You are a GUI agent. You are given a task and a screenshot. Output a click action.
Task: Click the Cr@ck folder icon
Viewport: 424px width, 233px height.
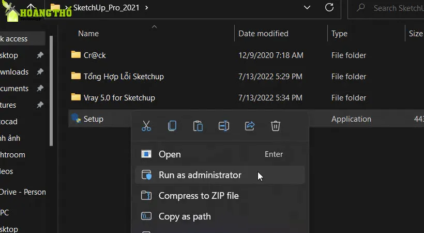(75, 55)
